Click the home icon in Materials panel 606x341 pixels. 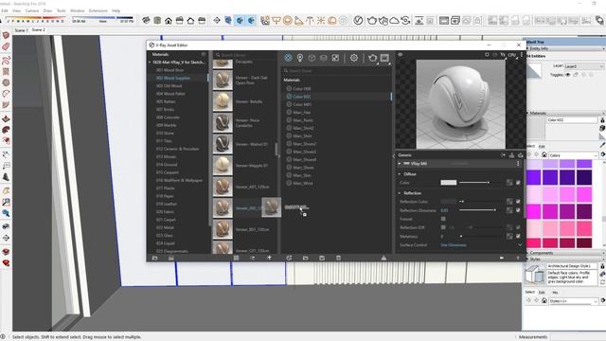(x=544, y=155)
